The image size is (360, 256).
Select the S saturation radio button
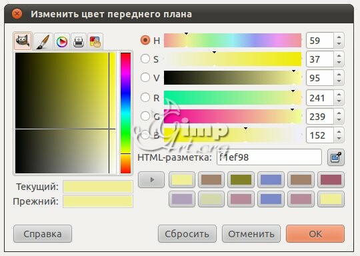pos(145,59)
